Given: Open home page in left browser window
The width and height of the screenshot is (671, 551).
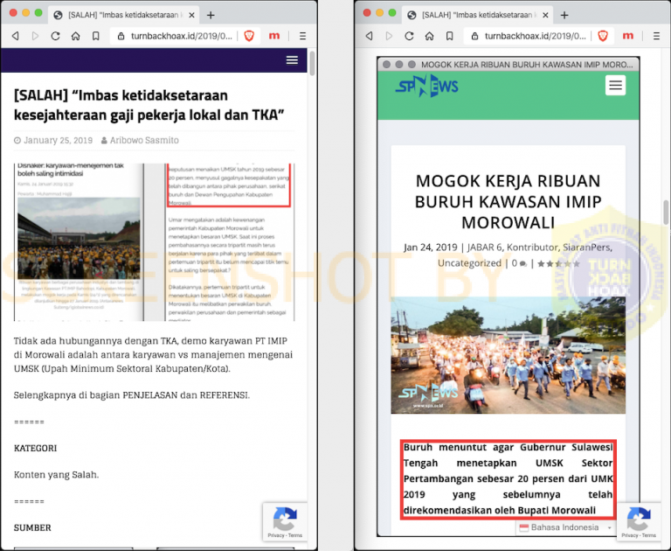Looking at the screenshot, I should (76, 36).
